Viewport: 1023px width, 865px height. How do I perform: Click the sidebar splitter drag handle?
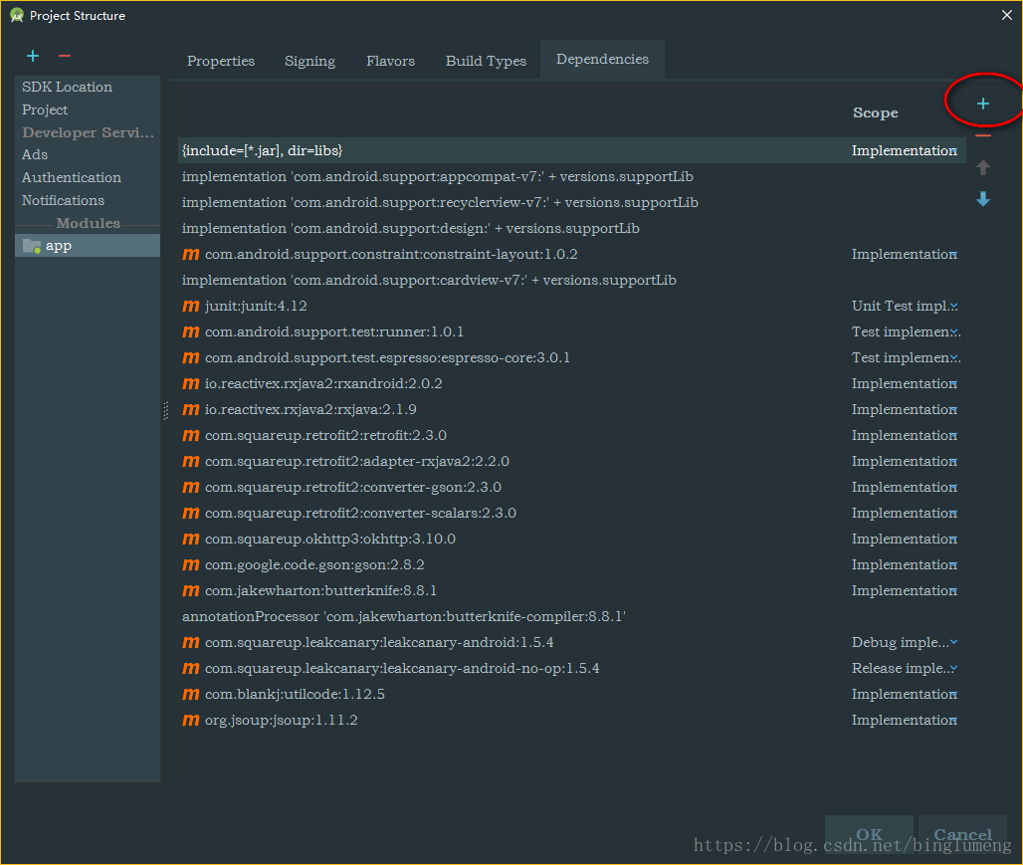pos(166,410)
